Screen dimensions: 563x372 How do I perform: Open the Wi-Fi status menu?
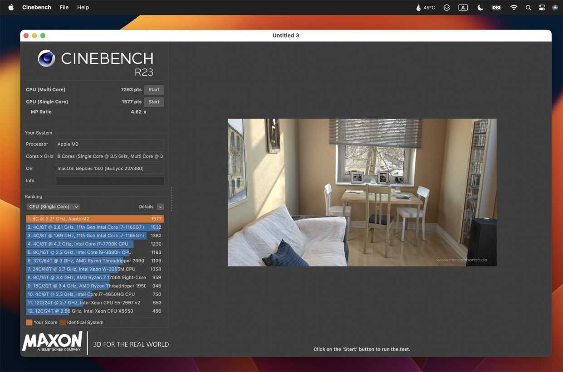pos(514,7)
